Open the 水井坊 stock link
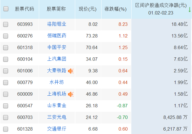This screenshot has width=192, height=134. tap(57, 82)
